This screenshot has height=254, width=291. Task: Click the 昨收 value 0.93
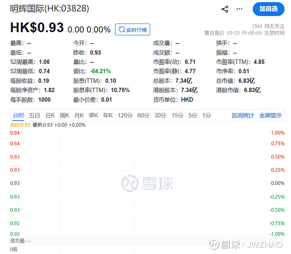tap(95, 53)
